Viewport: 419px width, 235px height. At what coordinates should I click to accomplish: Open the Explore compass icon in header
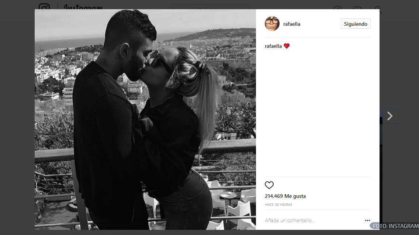tap(337, 8)
